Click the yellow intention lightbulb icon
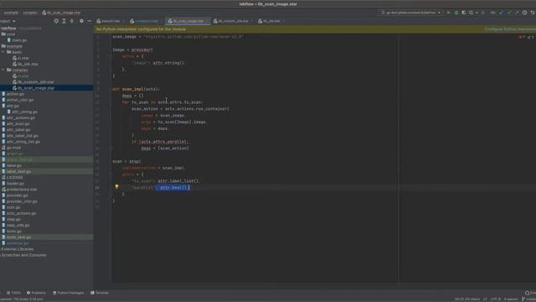The height and width of the screenshot is (302, 536). [116, 186]
